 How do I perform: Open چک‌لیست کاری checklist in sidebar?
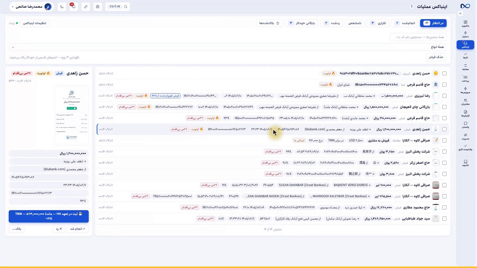465,147
